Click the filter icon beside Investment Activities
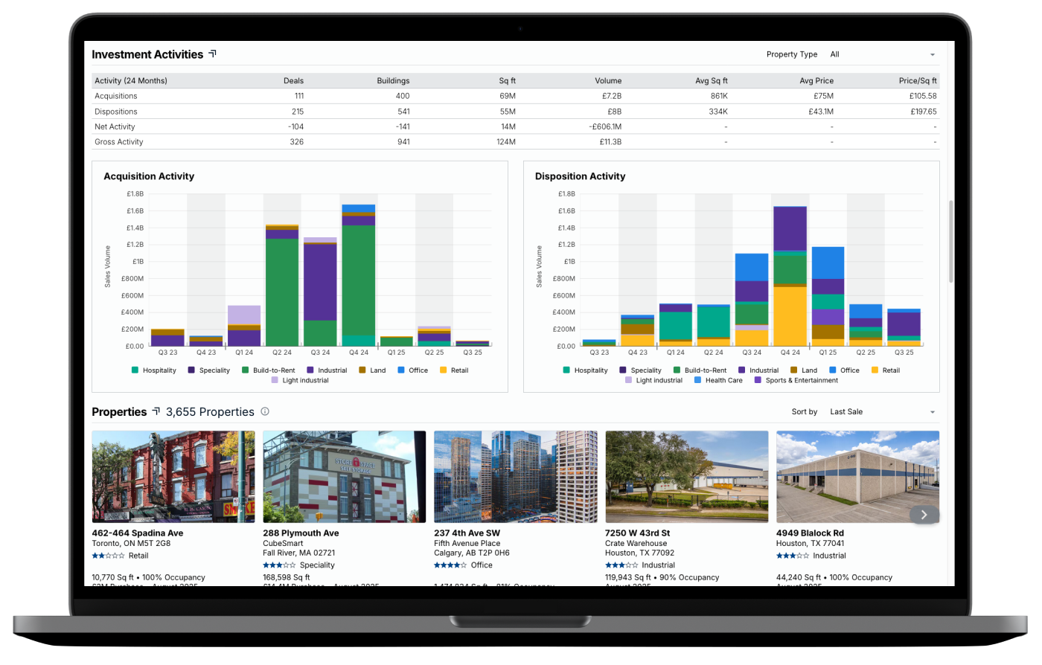This screenshot has height=665, width=1042. click(213, 54)
